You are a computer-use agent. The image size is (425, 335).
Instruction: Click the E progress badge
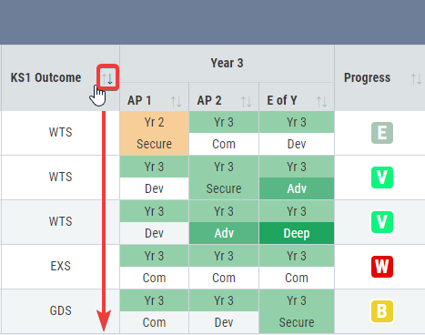382,133
